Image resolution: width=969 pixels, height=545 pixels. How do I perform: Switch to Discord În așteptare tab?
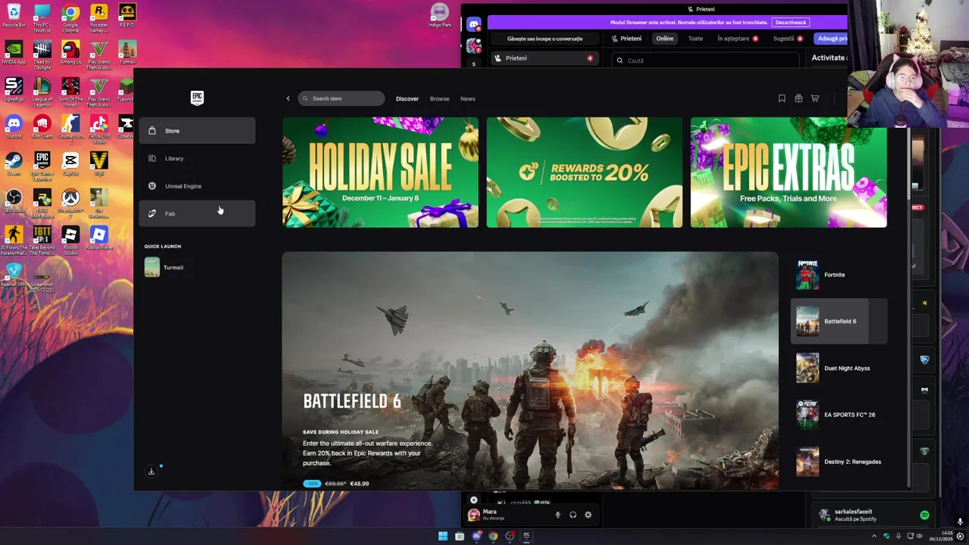click(x=737, y=39)
